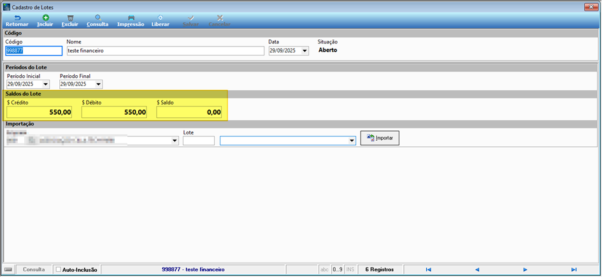Click the $ Débito value field

tap(114, 113)
